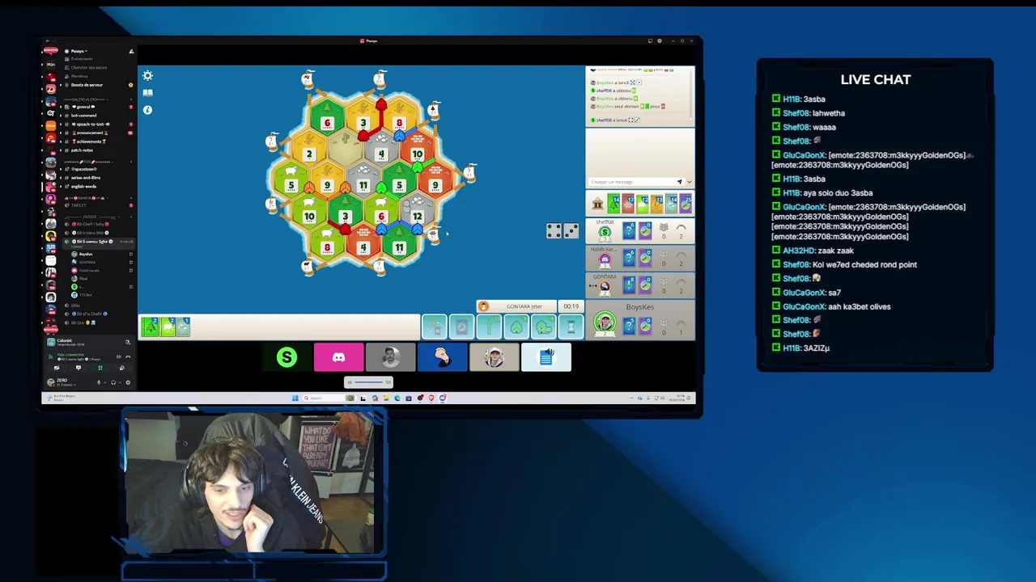This screenshot has height=582, width=1036.
Task: Open Événements entry in Discord sidebar
Action: [82, 59]
